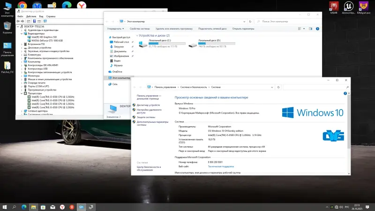Open the Windows Start menu
This screenshot has width=375, height=211.
click(5, 207)
